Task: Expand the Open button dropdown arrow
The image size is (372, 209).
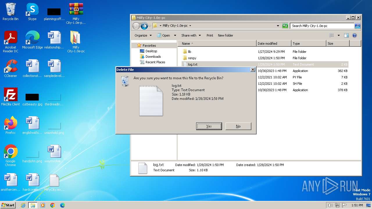Action: [x=175, y=35]
